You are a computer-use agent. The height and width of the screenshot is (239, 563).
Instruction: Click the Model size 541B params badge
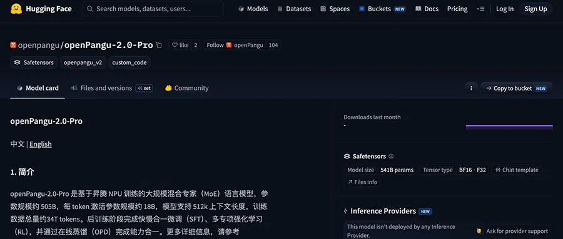click(x=380, y=170)
